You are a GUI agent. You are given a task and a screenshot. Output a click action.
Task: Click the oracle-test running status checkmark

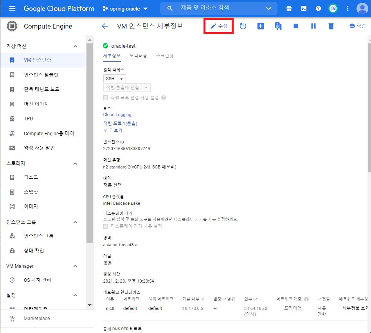pyautogui.click(x=106, y=46)
